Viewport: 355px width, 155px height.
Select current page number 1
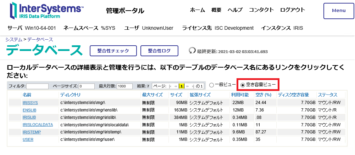182,86
